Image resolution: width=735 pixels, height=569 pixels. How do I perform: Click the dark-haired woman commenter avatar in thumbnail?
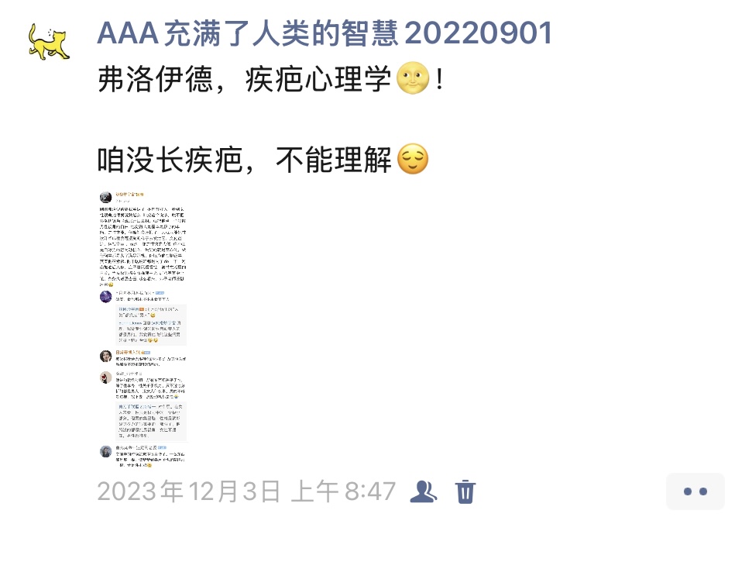105,356
